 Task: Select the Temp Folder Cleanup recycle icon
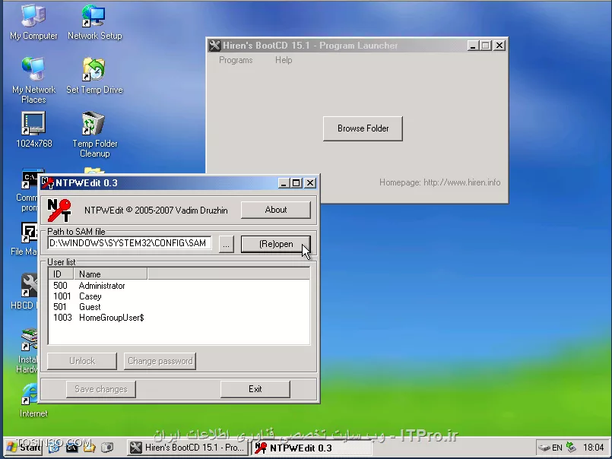(94, 123)
